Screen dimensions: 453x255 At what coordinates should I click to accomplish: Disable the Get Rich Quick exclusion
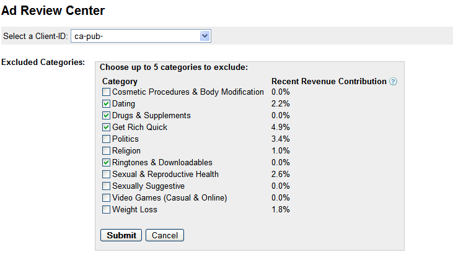coord(107,127)
